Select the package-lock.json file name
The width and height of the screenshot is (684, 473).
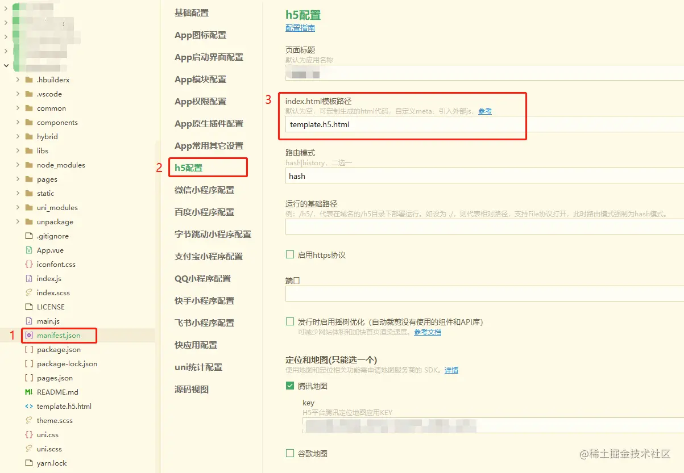click(x=67, y=364)
